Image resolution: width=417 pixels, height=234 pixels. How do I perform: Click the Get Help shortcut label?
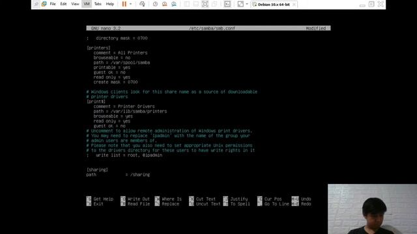103,199
